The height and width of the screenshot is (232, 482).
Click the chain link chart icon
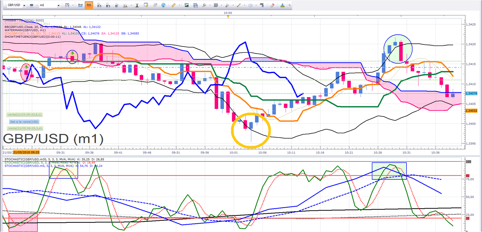[32, 5]
